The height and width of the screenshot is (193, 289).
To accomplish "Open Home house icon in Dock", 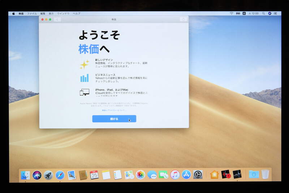I will point(214,175).
